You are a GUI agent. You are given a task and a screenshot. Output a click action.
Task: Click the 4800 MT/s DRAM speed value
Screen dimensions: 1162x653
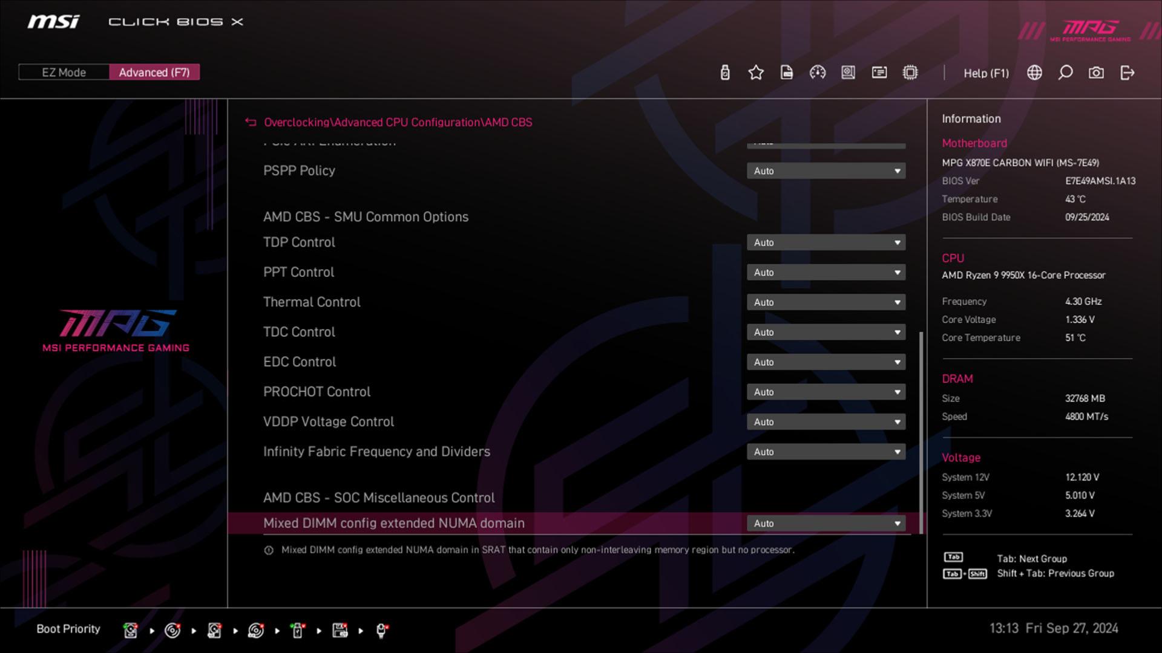(x=1086, y=417)
